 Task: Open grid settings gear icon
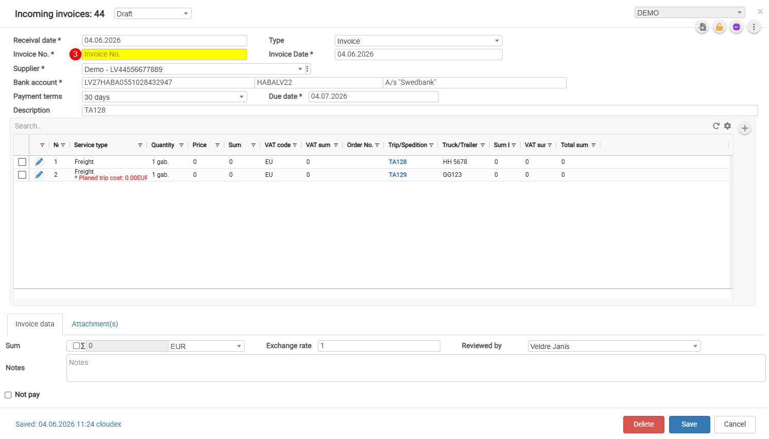(x=727, y=126)
